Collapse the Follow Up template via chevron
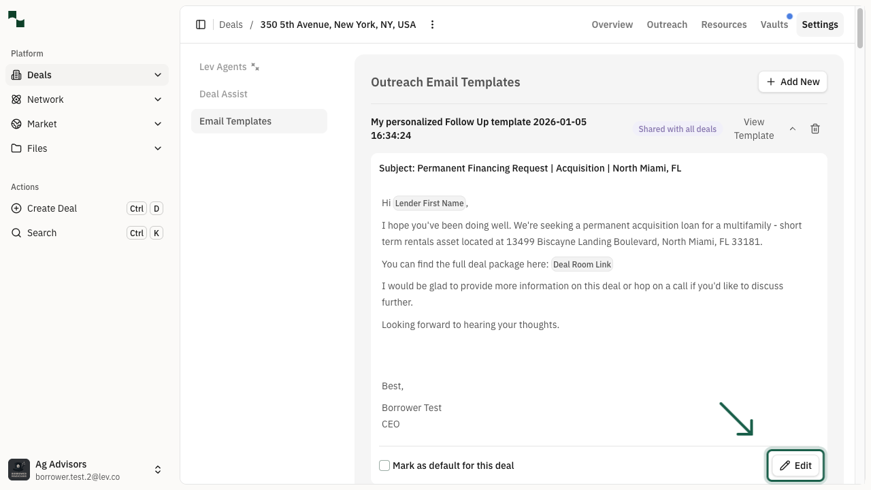Screen dimensions: 871x490 [792, 129]
